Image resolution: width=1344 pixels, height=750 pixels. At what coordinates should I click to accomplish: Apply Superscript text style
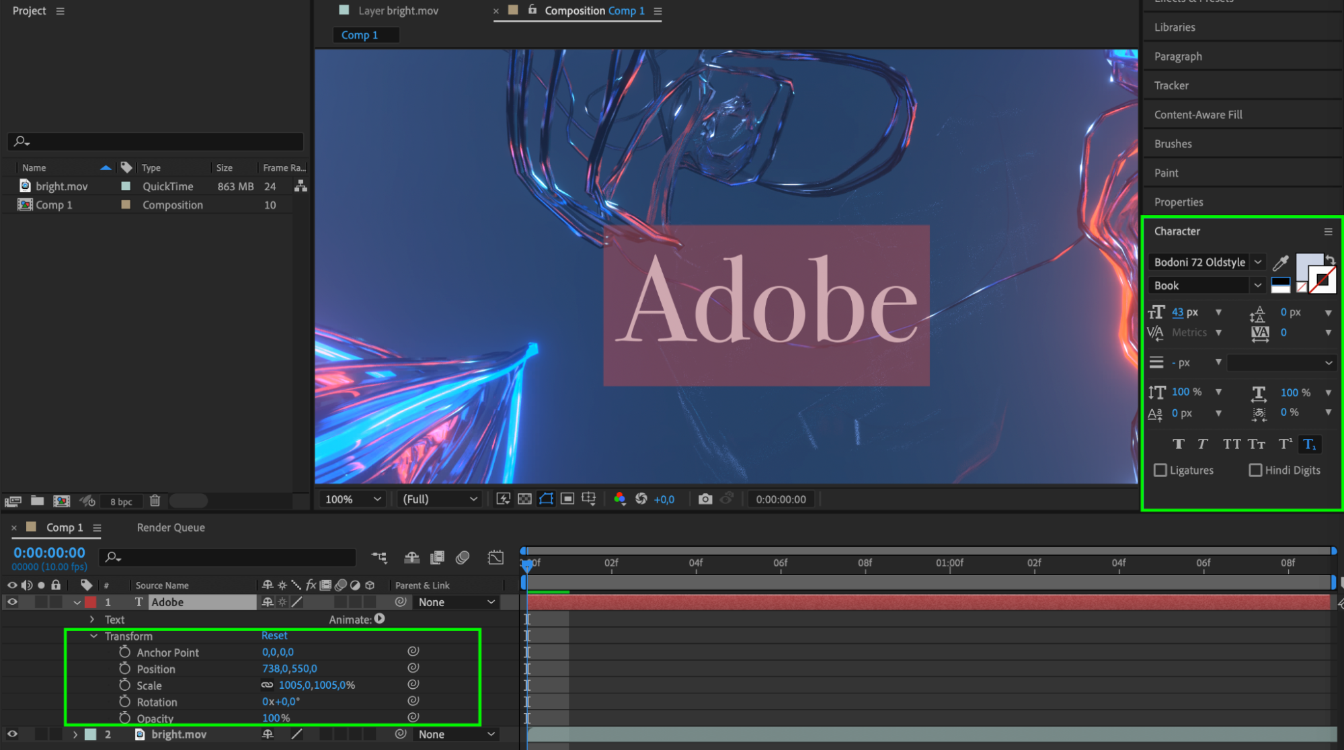coord(1285,444)
